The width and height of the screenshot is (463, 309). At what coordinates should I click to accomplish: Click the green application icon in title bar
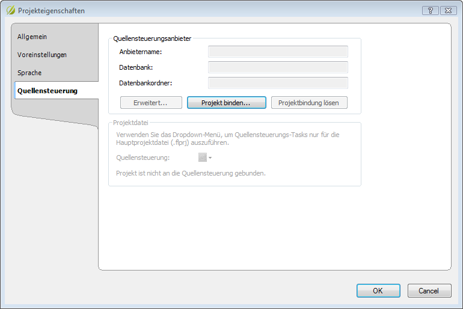coord(10,10)
